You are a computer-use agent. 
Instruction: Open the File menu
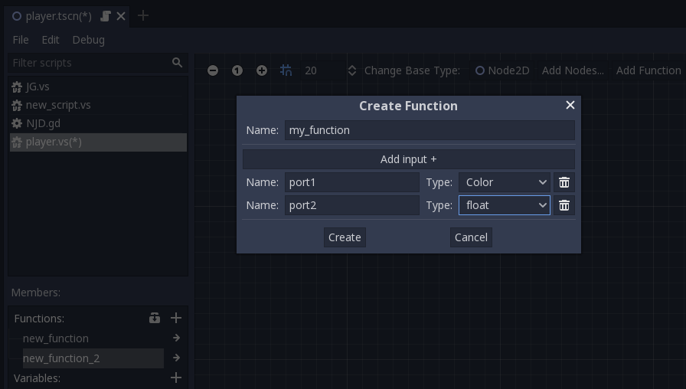[x=21, y=40]
